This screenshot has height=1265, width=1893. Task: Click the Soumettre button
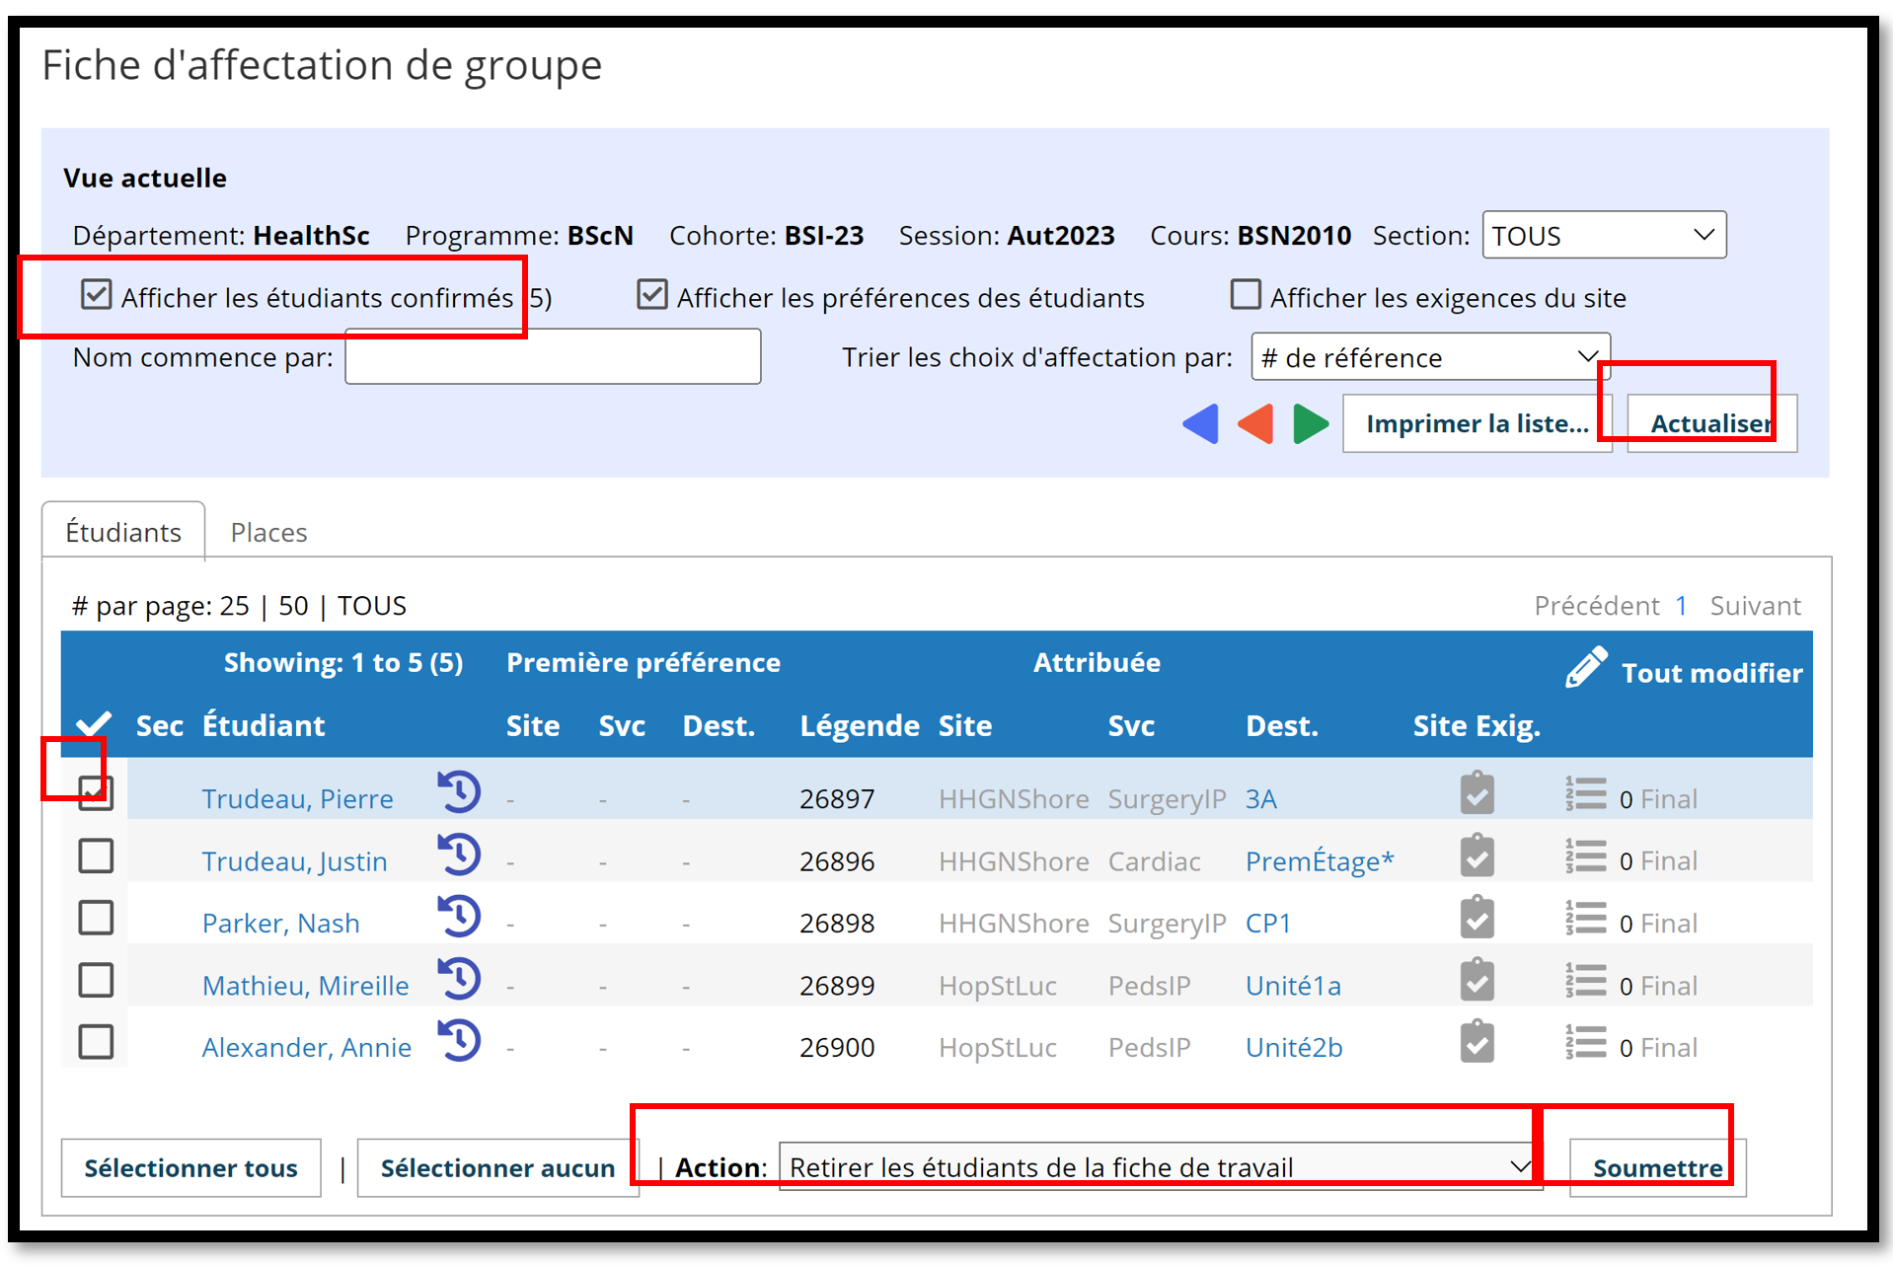[1657, 1168]
